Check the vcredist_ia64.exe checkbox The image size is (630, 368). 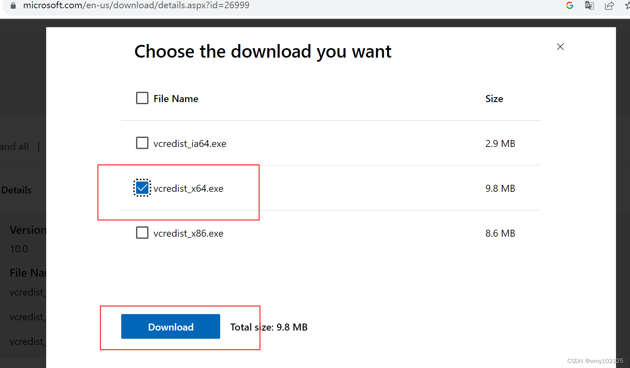tap(142, 143)
